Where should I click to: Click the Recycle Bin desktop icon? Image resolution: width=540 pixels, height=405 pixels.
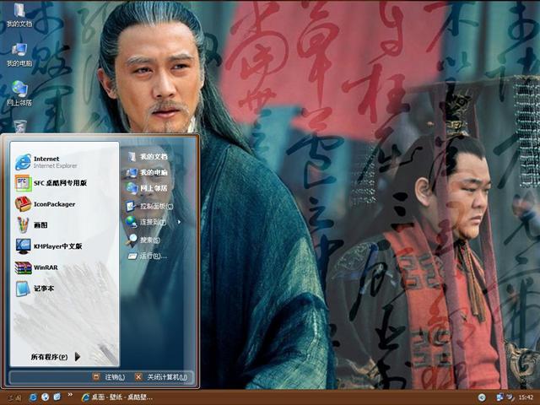tap(20, 126)
